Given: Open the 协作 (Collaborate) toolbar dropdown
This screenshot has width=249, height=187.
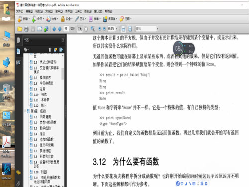Looking at the screenshot, I should (x=52, y=19).
